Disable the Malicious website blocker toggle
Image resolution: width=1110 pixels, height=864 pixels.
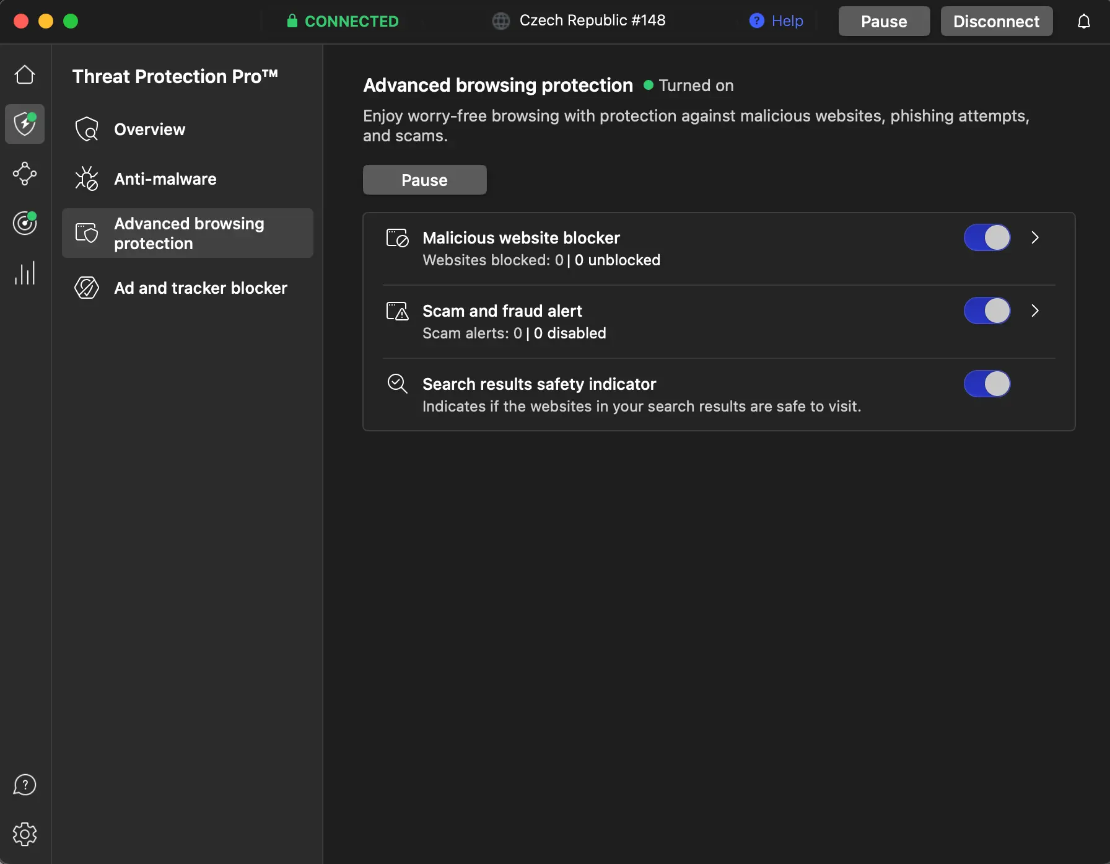pos(987,238)
